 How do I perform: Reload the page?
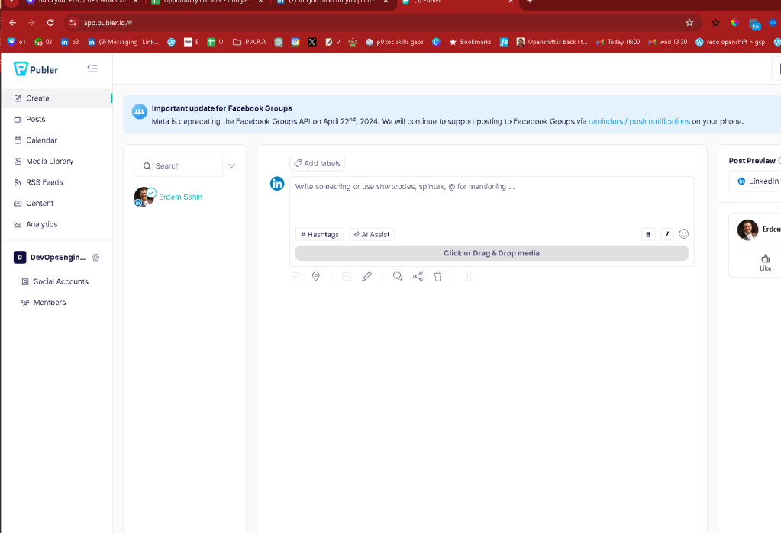click(50, 22)
